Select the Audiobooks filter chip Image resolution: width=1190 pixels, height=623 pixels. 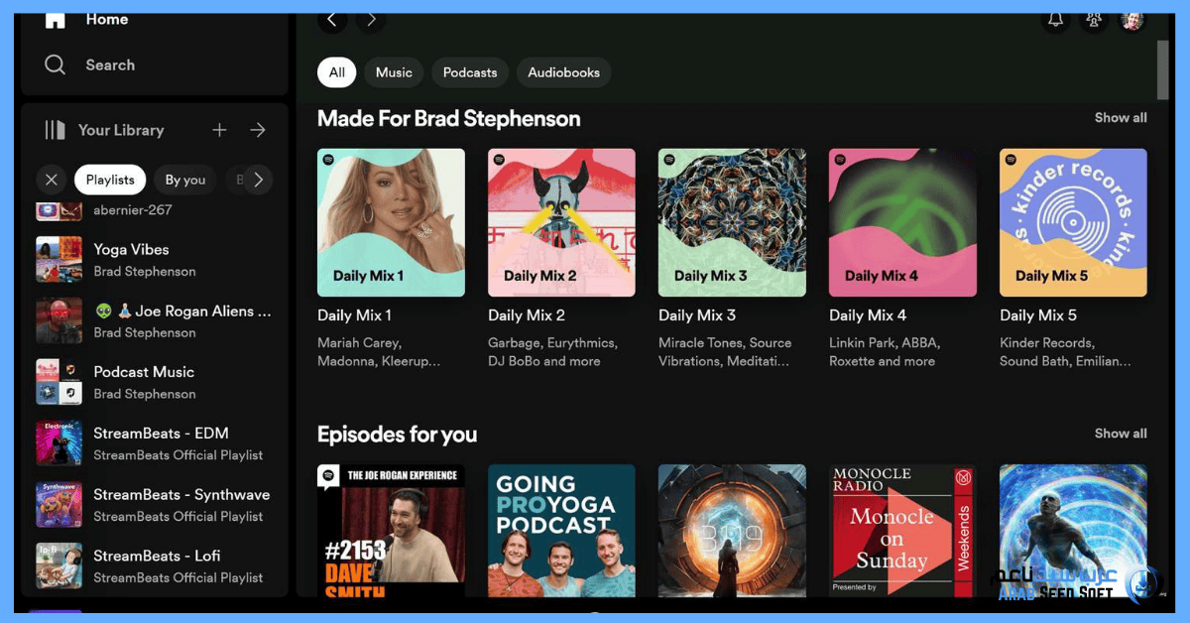point(564,72)
